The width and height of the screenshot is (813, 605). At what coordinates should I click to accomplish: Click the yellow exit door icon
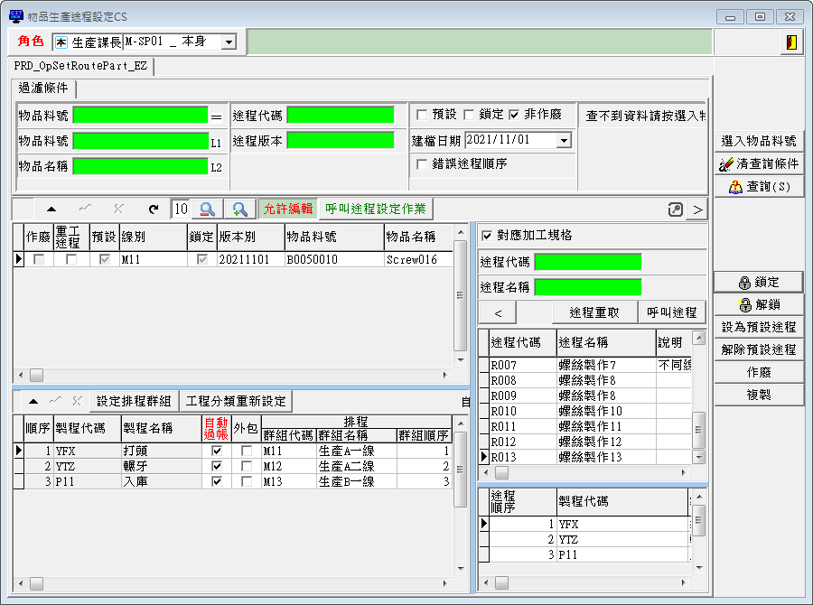(x=790, y=42)
